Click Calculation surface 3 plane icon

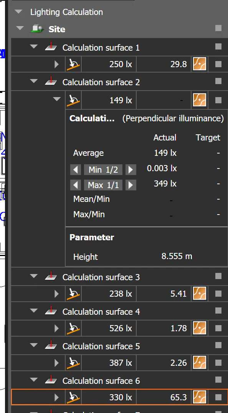(51, 276)
